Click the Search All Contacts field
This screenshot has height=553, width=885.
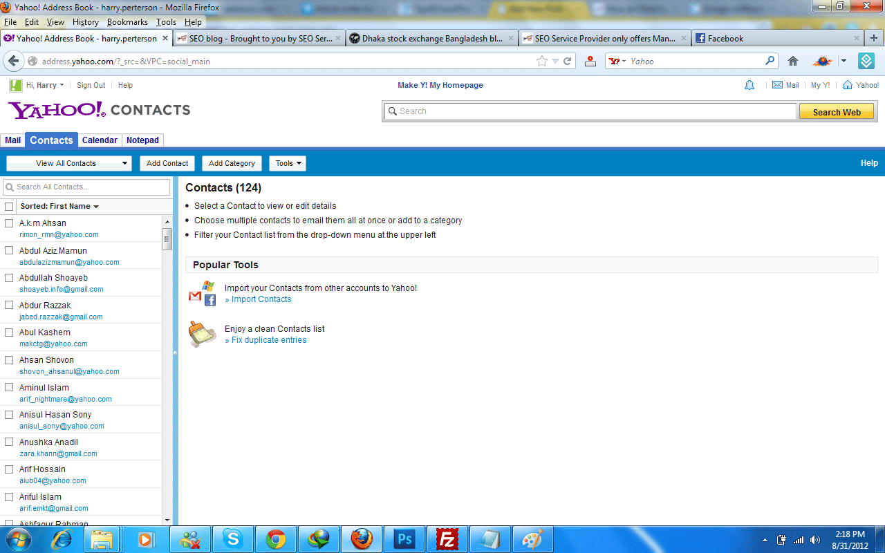point(86,187)
